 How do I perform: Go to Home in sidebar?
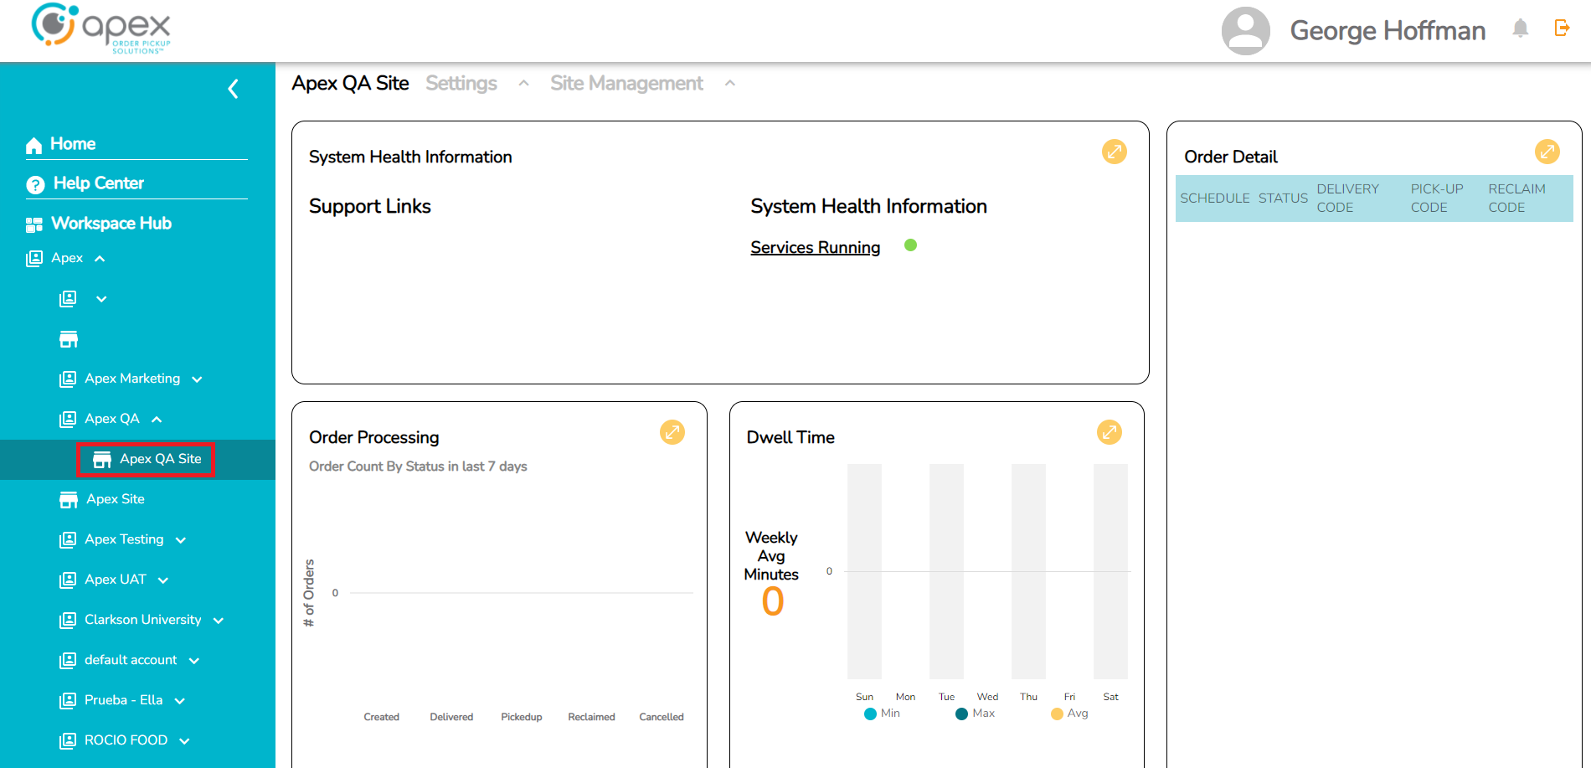[x=72, y=144]
